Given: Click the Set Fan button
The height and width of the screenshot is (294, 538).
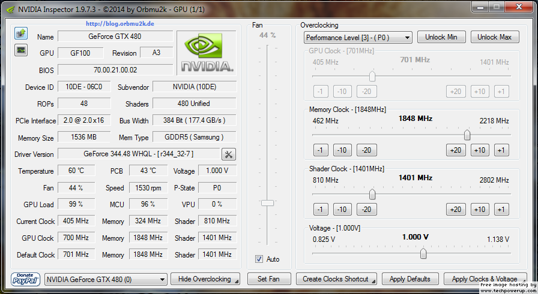Looking at the screenshot, I should (268, 279).
